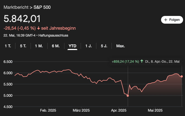The width and height of the screenshot is (185, 116).
Task: Click the tooltip date range Di., 8. Apr.-Do., 22. Mai
Action: click(162, 62)
